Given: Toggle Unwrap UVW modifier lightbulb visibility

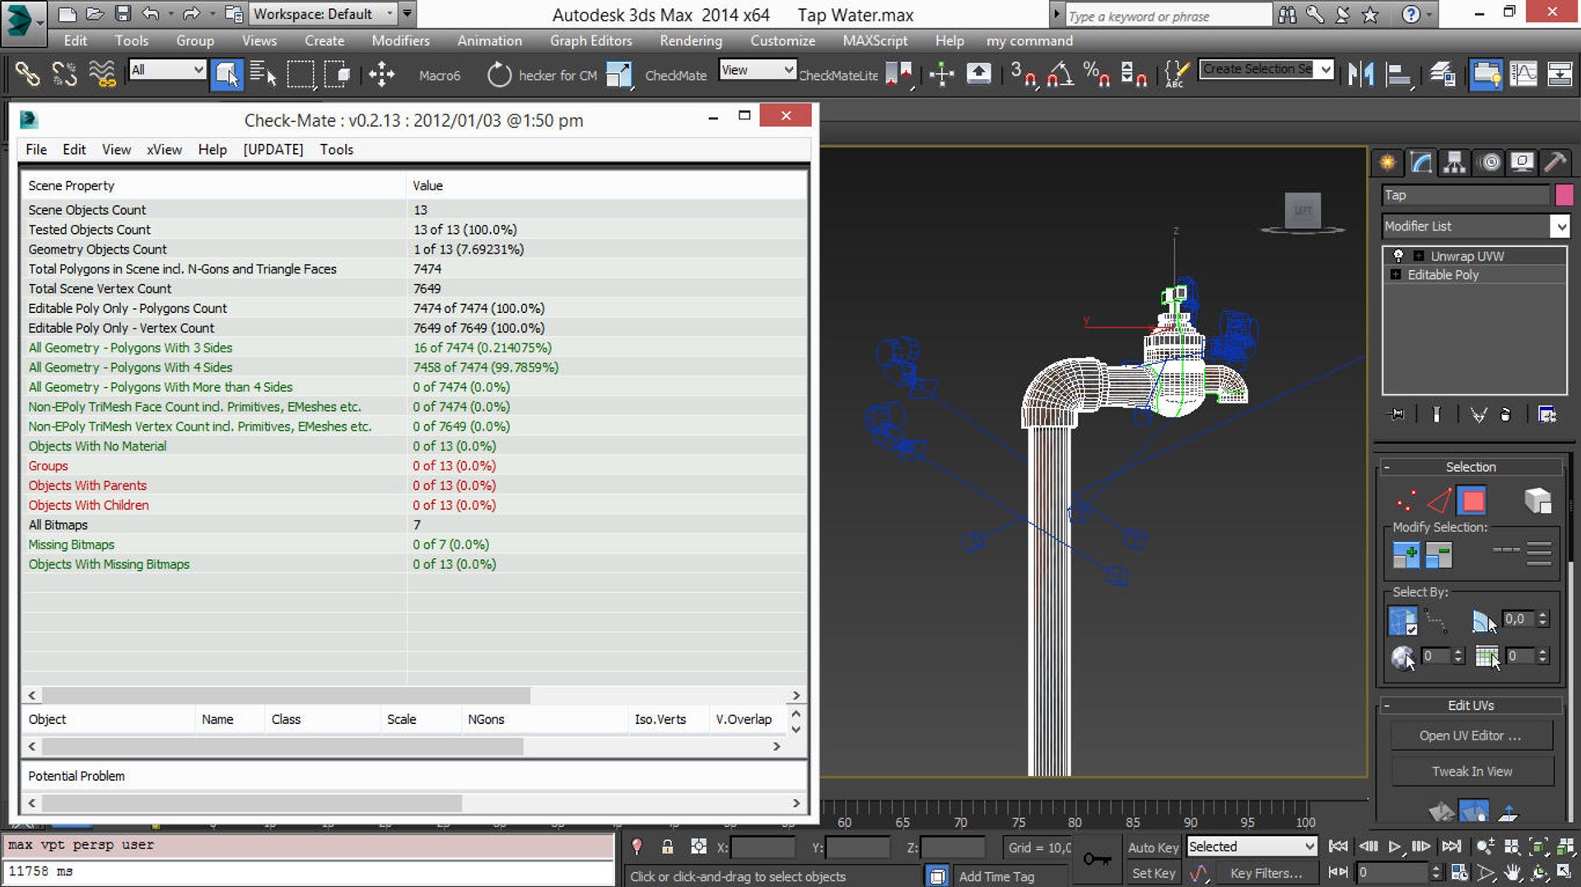Looking at the screenshot, I should [x=1398, y=256].
